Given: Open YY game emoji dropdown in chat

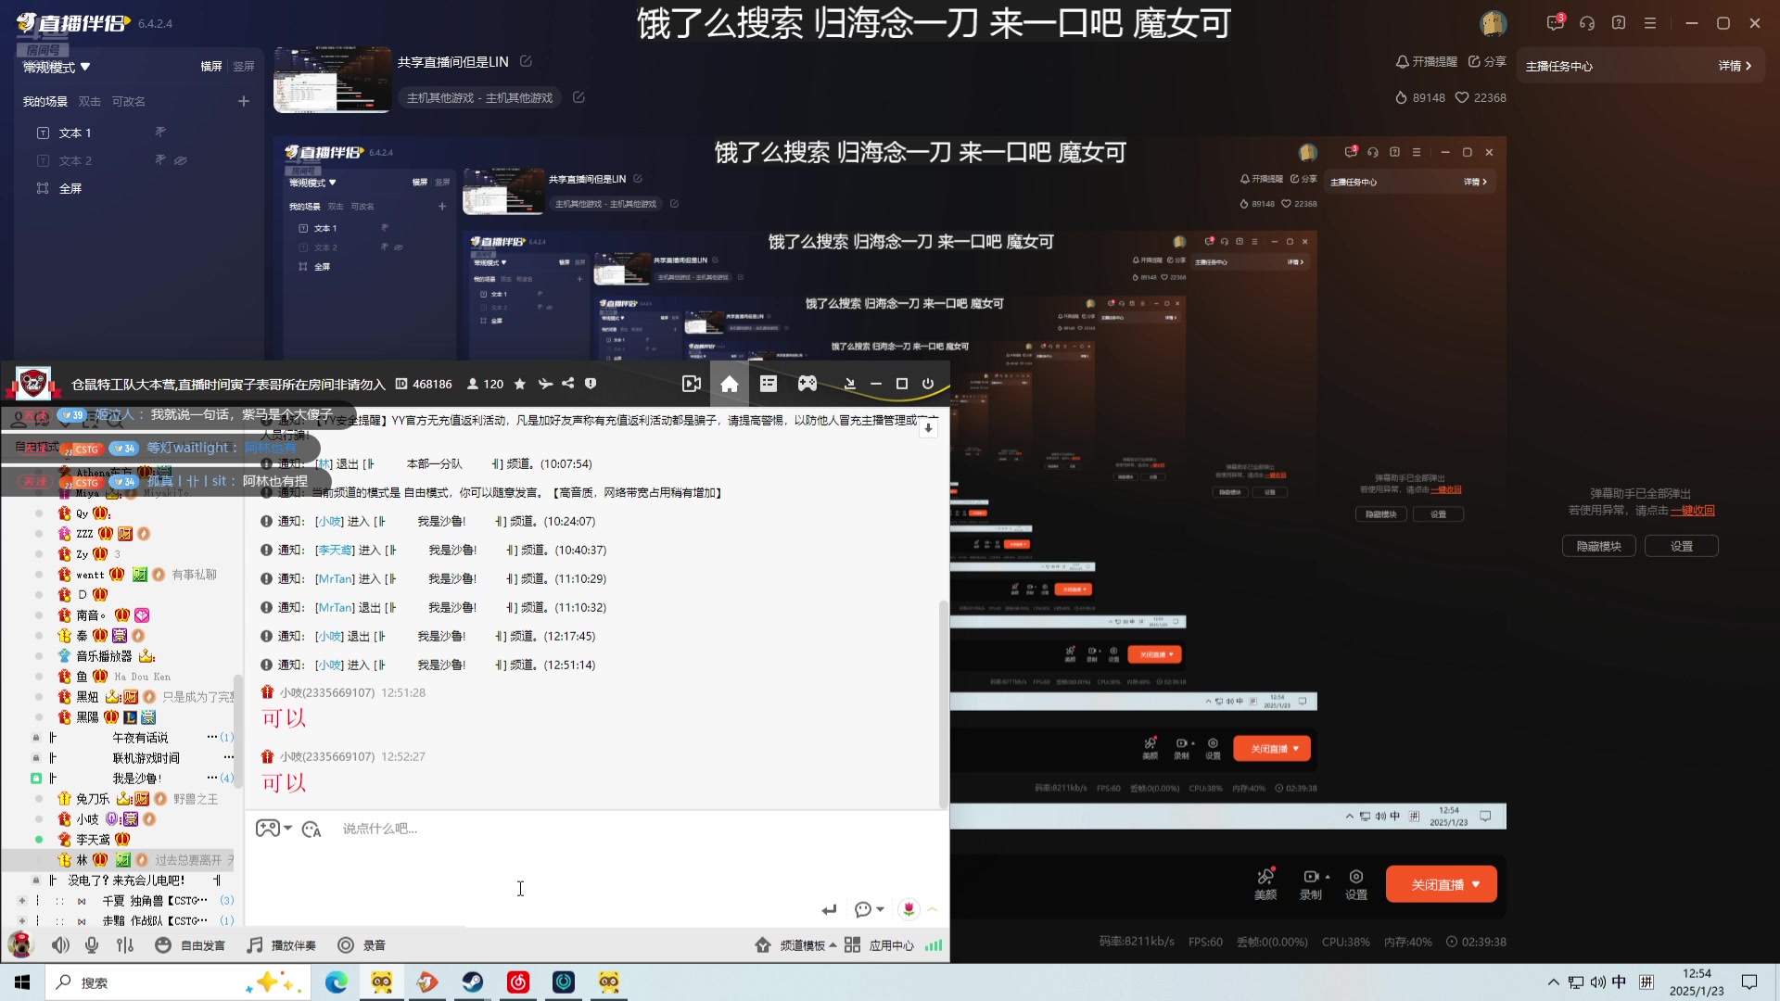Looking at the screenshot, I should pos(273,828).
